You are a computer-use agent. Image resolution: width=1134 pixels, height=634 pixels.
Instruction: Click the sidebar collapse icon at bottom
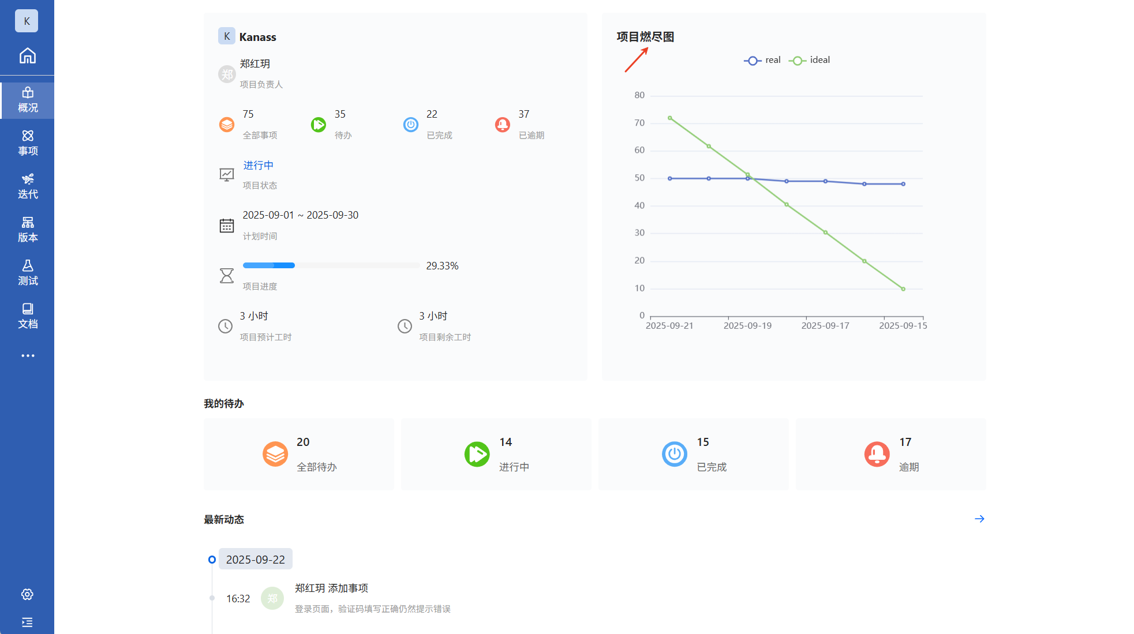point(27,622)
